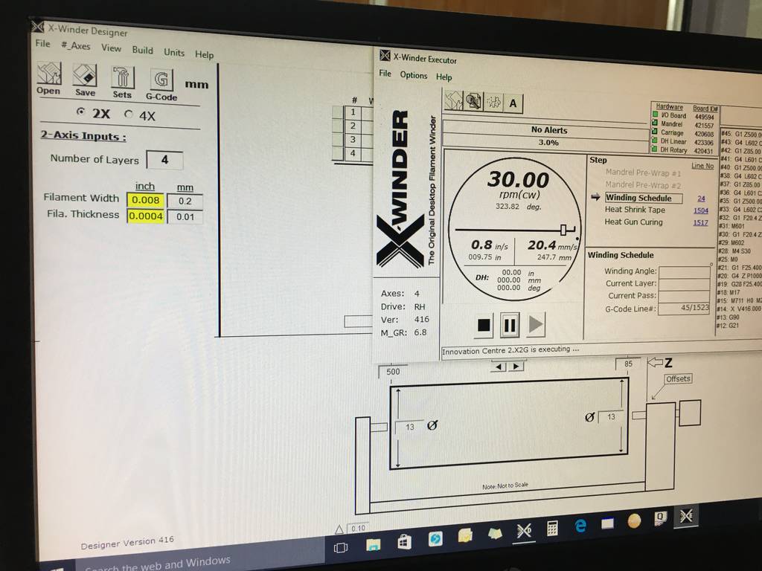
Task: Select the Heat Gun Curing step
Action: (x=633, y=222)
